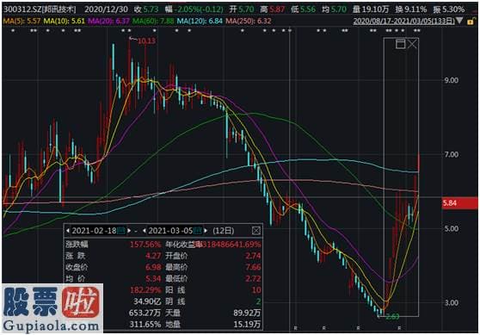Click the stock code 300312.SZ title
480x335 pixels.
40,9
